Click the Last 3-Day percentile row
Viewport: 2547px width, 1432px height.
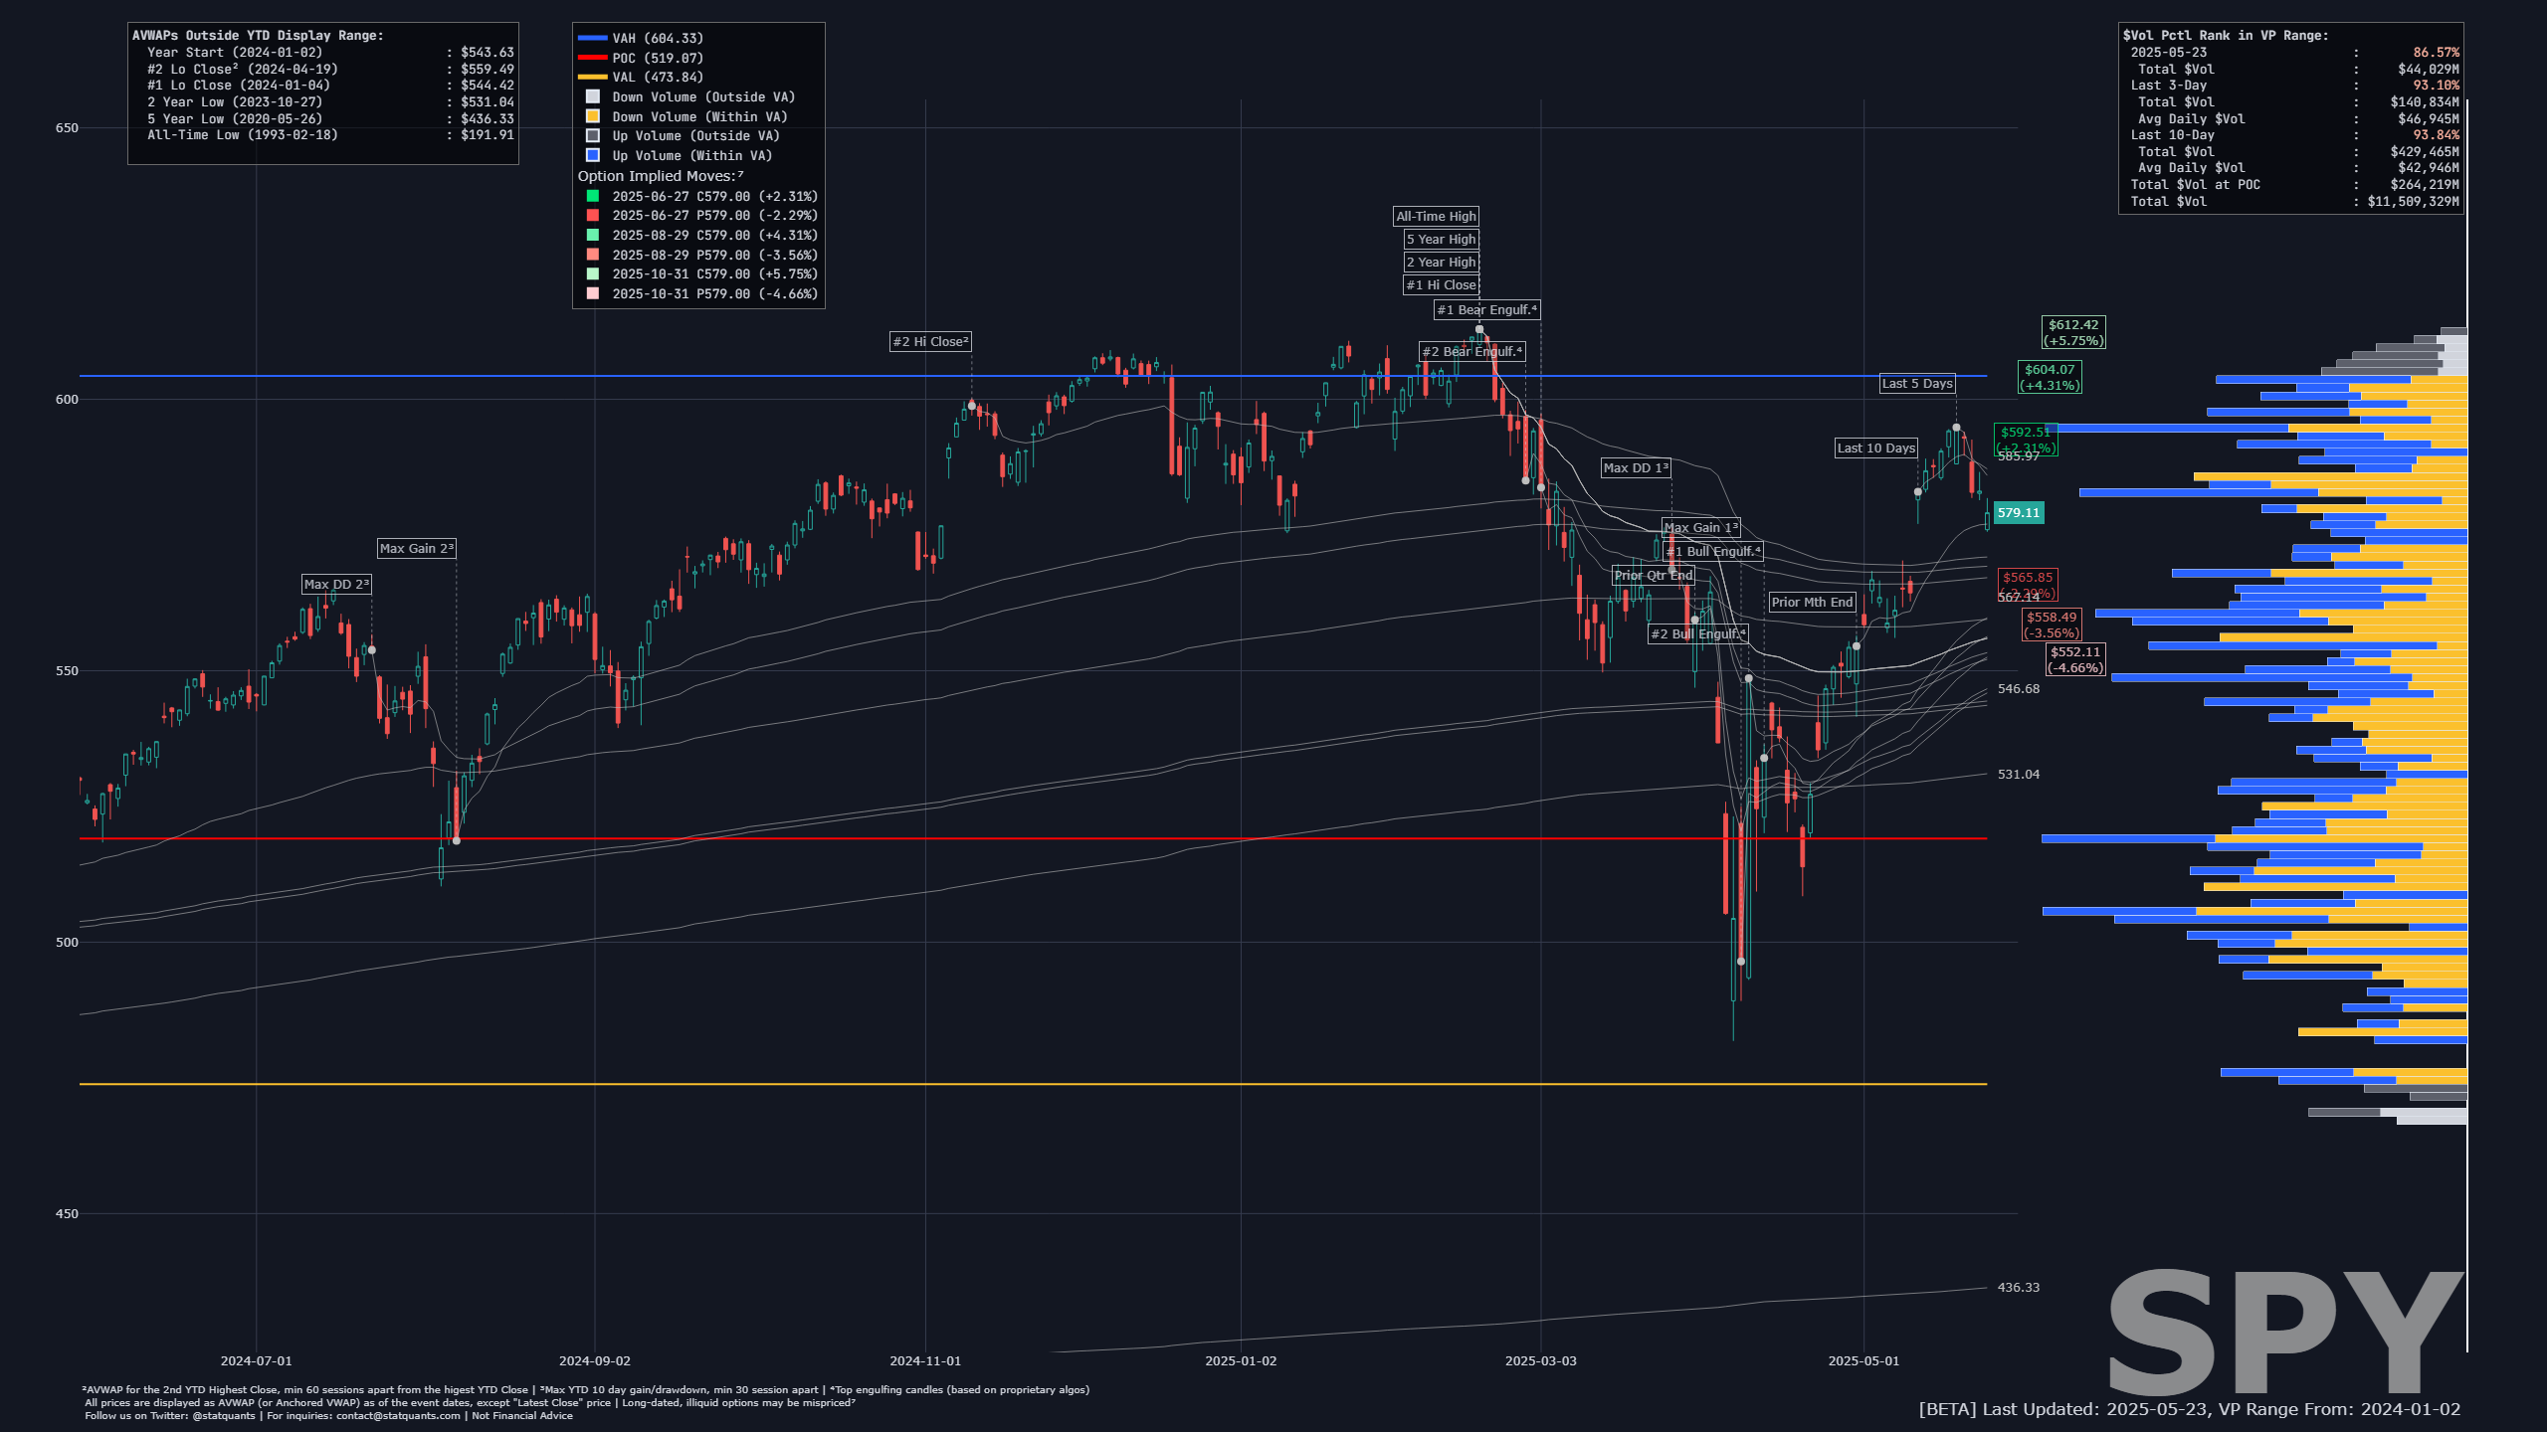pos(2294,86)
